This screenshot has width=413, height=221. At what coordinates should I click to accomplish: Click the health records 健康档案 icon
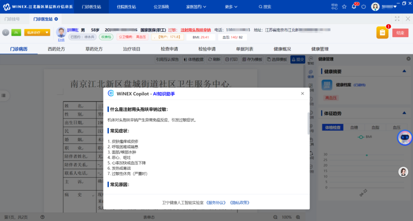(326, 85)
